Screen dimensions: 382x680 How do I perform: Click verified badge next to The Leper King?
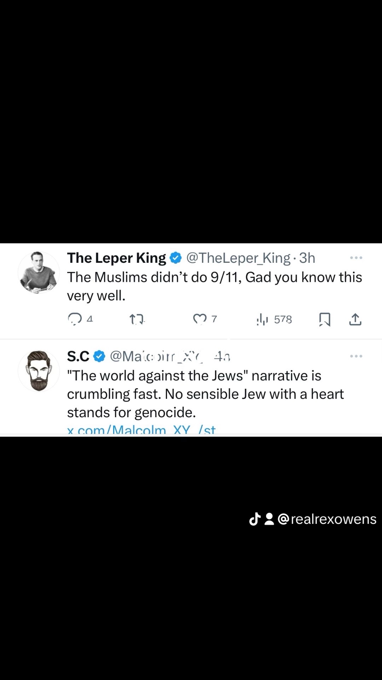click(176, 258)
